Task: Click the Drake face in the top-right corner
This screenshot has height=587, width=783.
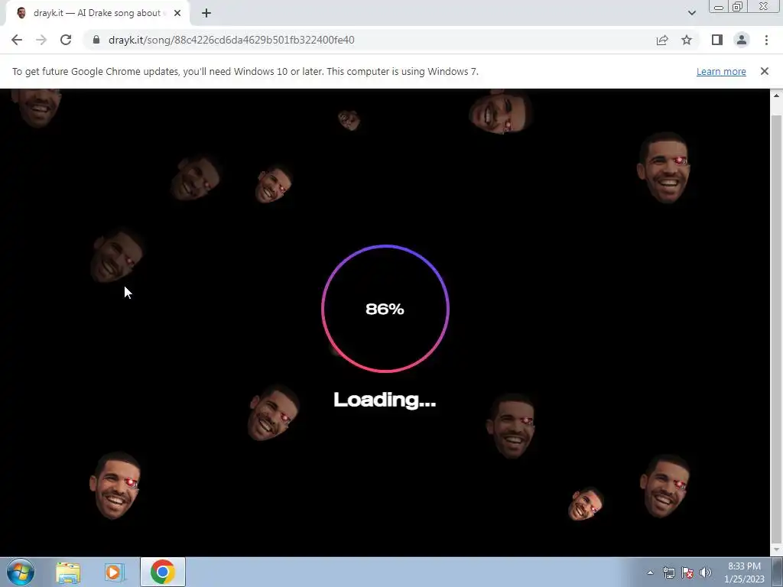Action: (x=664, y=167)
